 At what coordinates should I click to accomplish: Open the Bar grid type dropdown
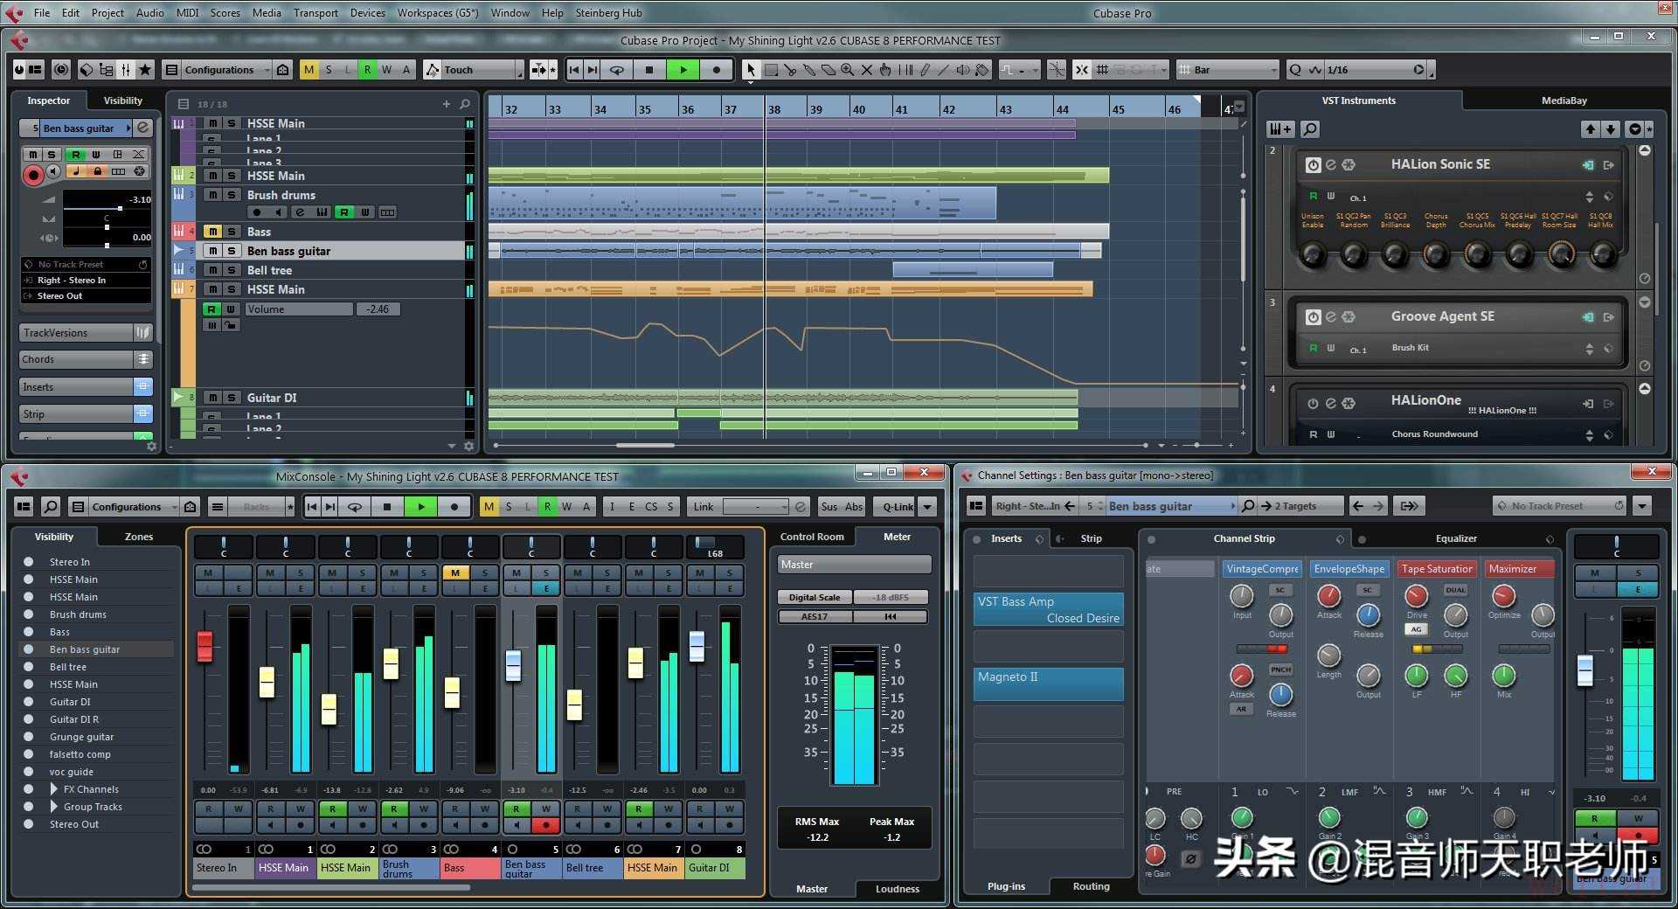[x=1272, y=70]
